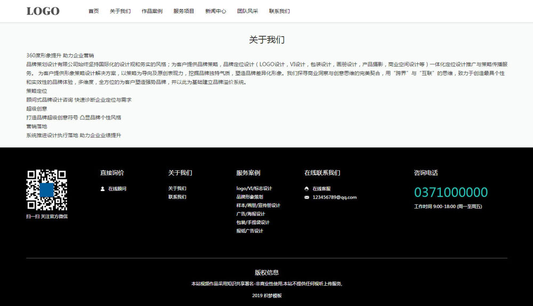This screenshot has width=533, height=306.
Task: Click the 营销落地 paragraph line
Action: click(x=37, y=126)
